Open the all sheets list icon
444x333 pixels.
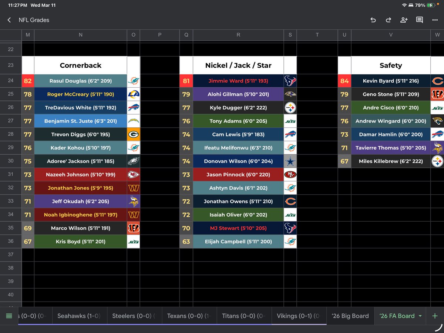click(9, 316)
